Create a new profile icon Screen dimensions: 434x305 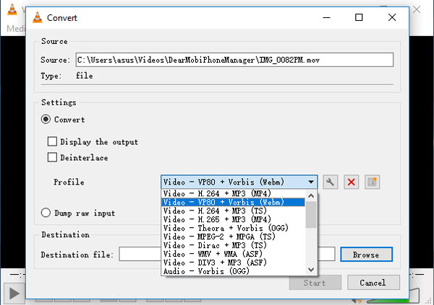coord(372,182)
